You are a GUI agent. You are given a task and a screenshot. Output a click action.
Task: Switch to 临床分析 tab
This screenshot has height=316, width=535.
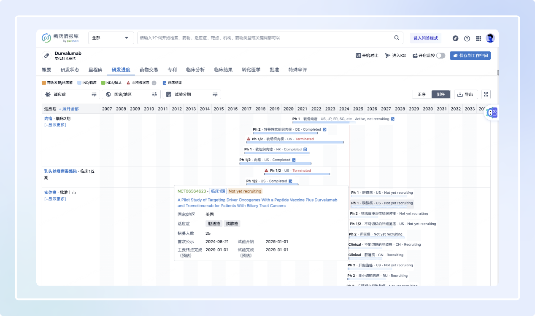[x=195, y=70]
